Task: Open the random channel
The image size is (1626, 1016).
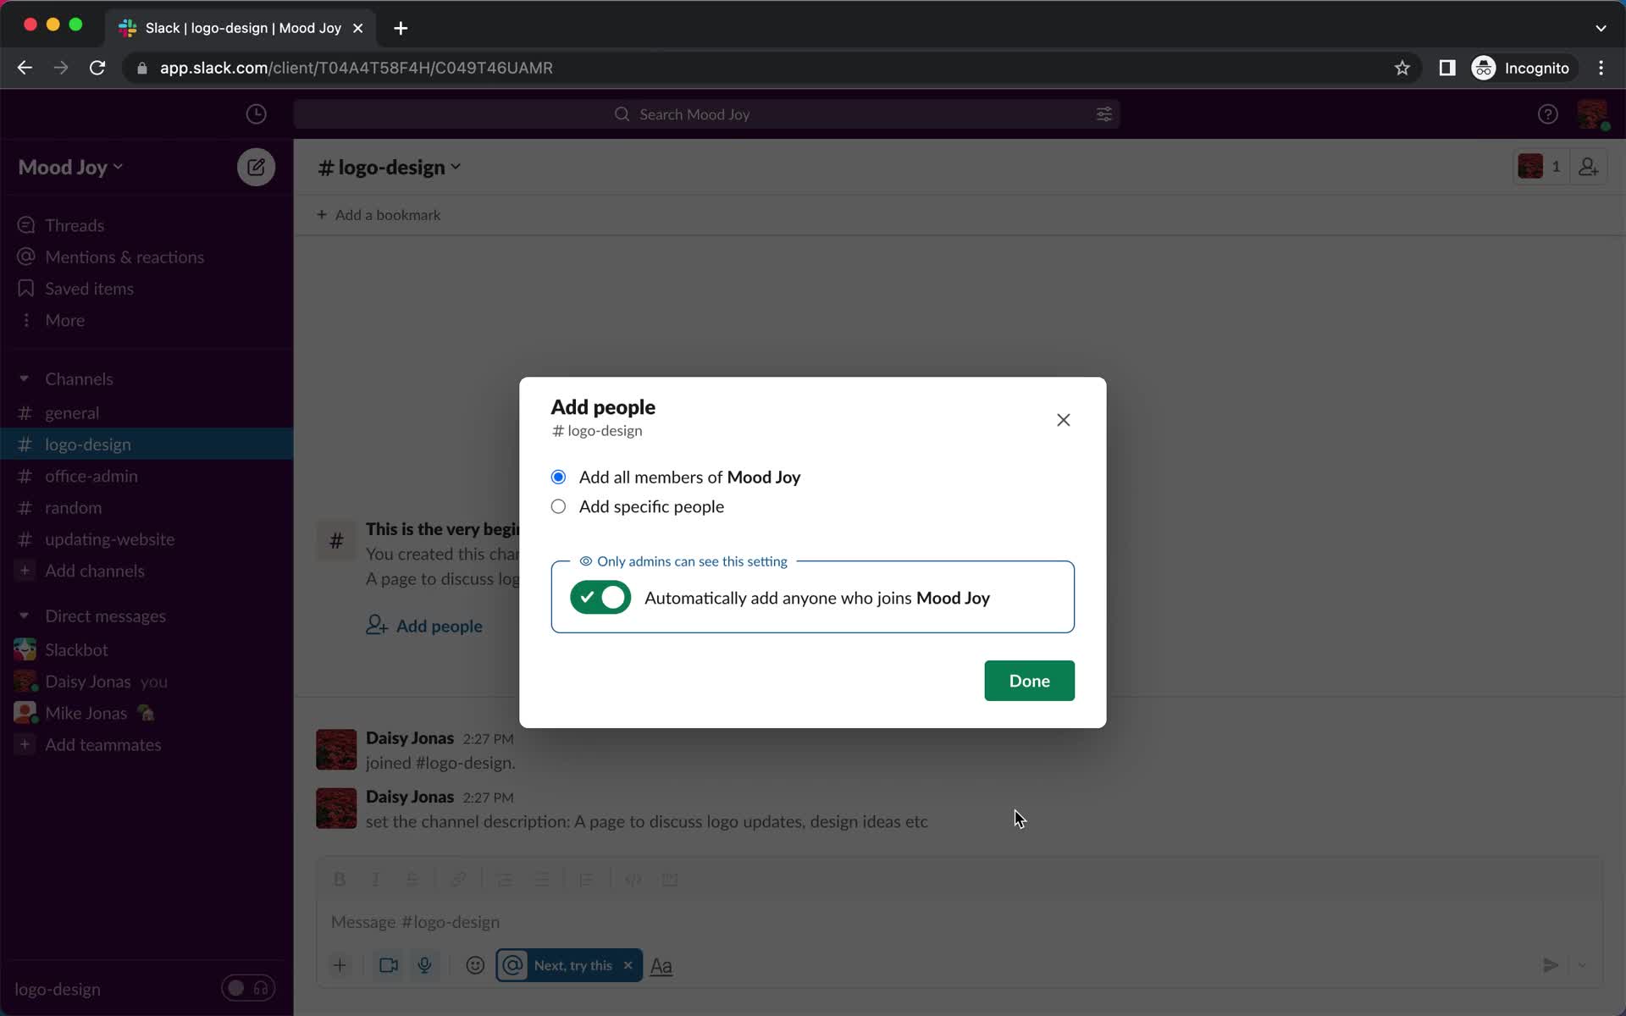Action: (x=73, y=507)
